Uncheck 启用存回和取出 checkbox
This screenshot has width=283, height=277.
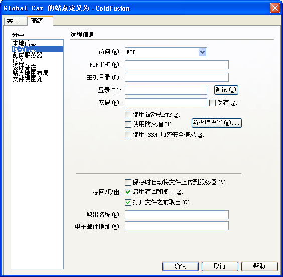[x=128, y=192]
